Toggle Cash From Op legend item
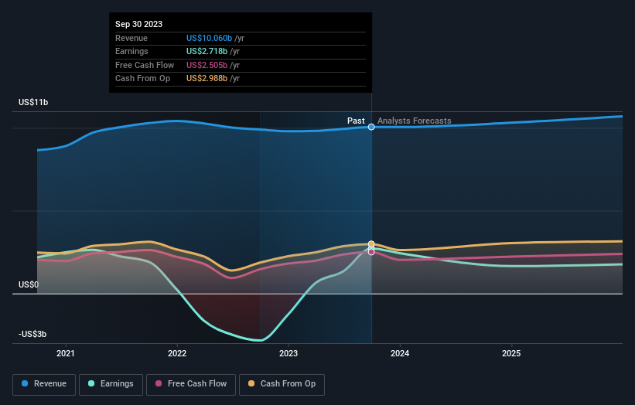This screenshot has height=405, width=635. tap(282, 383)
